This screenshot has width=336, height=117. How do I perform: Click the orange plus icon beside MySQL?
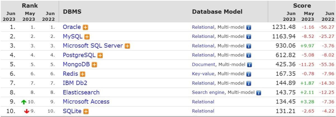click(x=87, y=37)
